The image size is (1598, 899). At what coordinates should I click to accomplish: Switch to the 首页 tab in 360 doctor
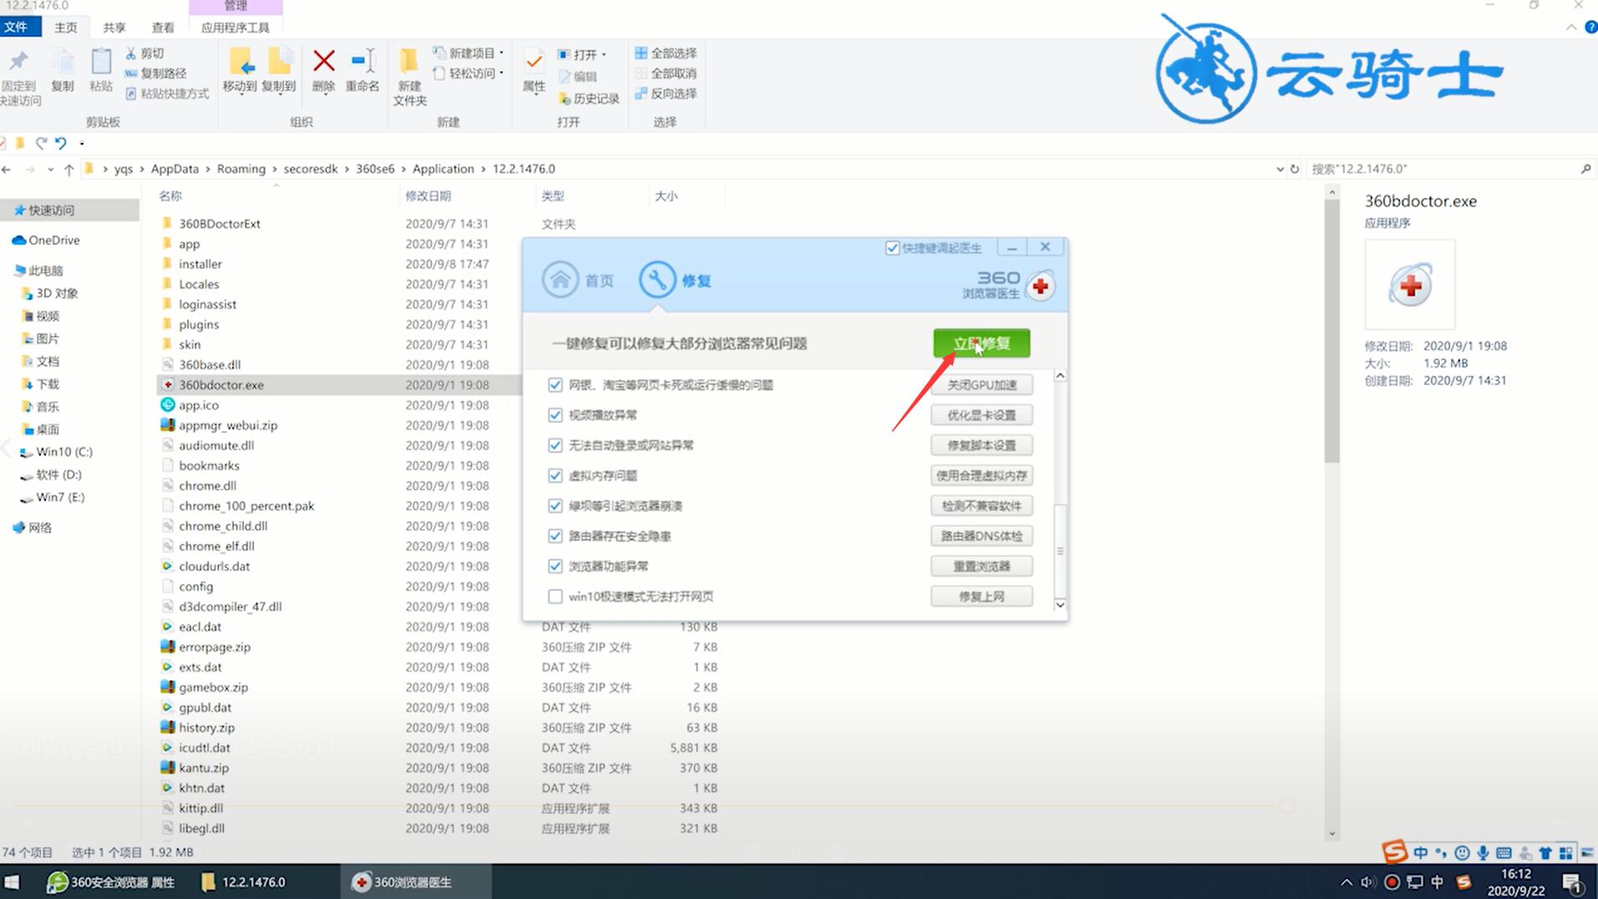tap(578, 280)
